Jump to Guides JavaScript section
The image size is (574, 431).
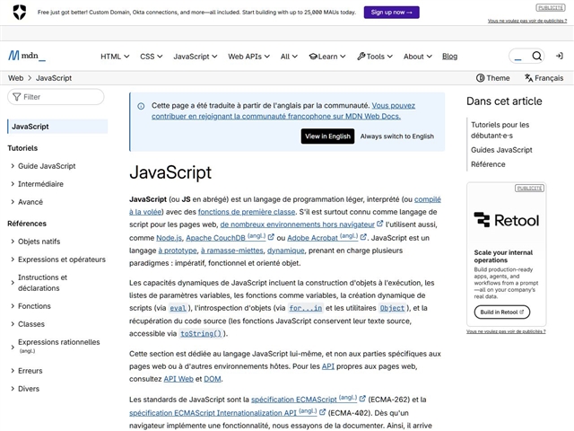(501, 150)
